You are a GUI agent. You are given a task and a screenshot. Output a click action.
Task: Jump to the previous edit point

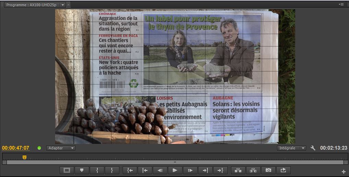[145, 171]
